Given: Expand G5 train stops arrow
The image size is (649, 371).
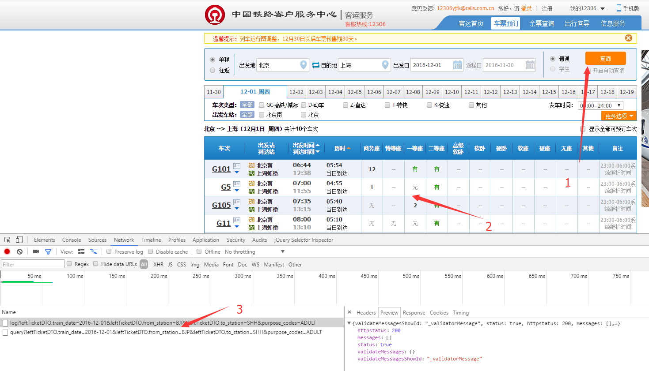Looking at the screenshot, I should point(237,191).
